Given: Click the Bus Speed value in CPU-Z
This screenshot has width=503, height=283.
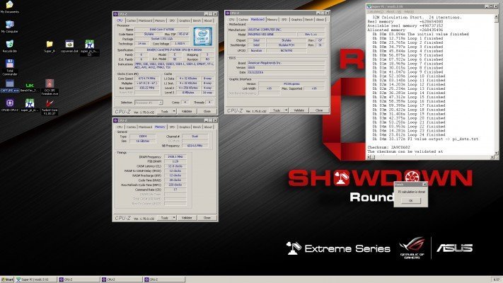Looking at the screenshot, I should [146, 88].
